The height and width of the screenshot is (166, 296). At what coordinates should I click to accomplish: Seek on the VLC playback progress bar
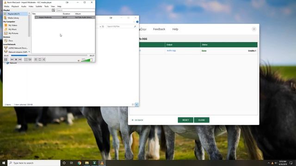(x=49, y=55)
